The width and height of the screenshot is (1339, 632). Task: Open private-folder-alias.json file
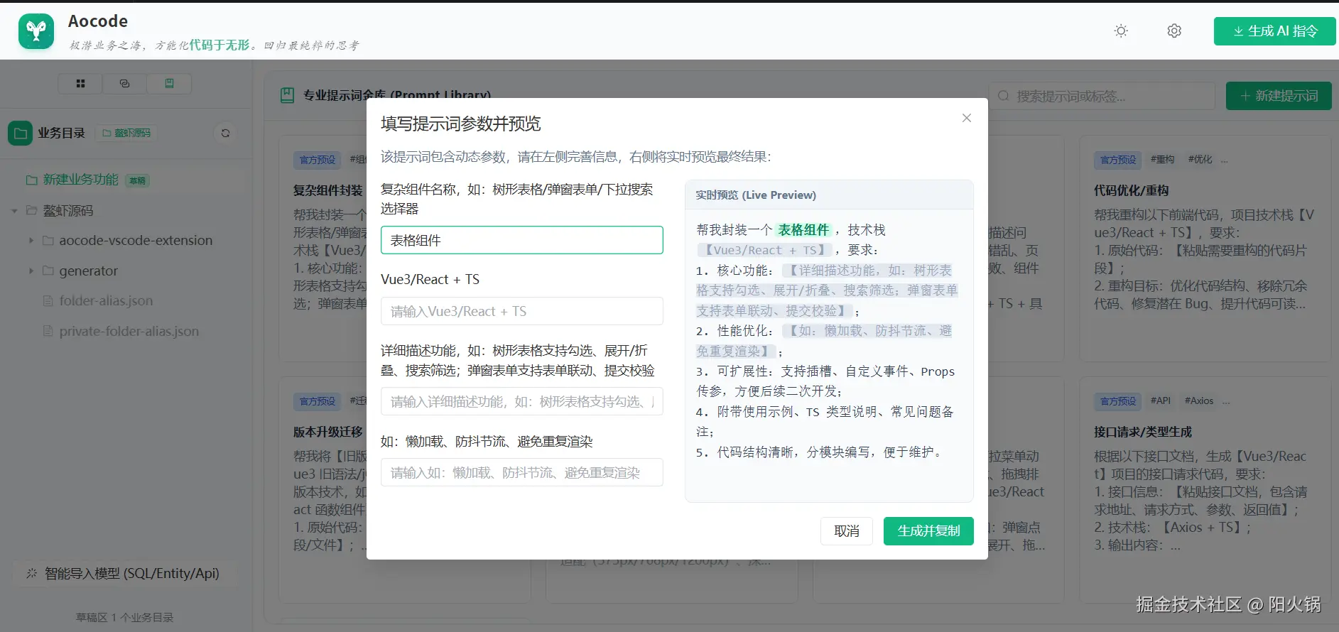(129, 332)
